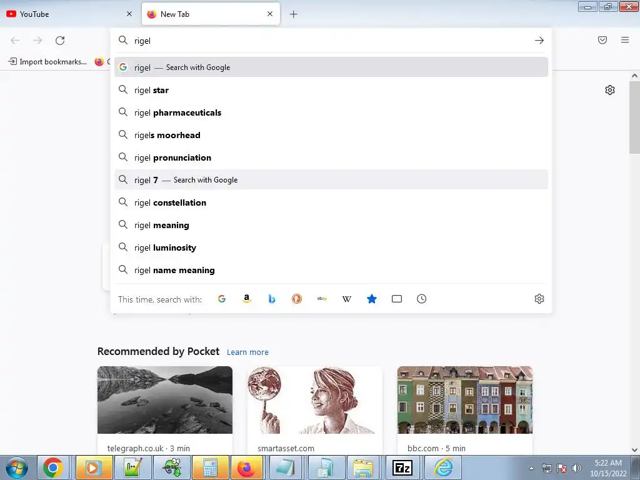Search bookmarks using the star icon
This screenshot has height=480, width=640.
(x=372, y=299)
